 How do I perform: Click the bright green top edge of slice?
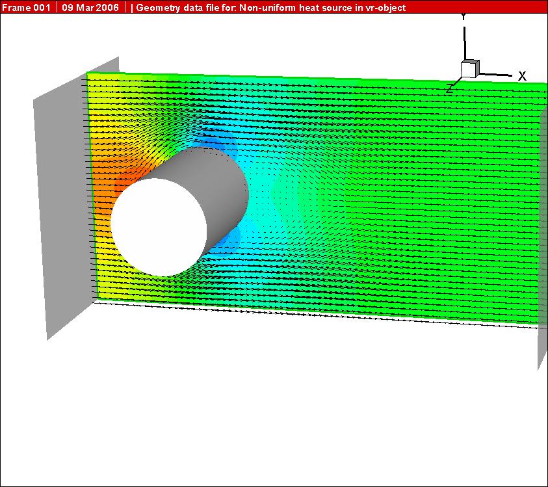tap(325, 79)
